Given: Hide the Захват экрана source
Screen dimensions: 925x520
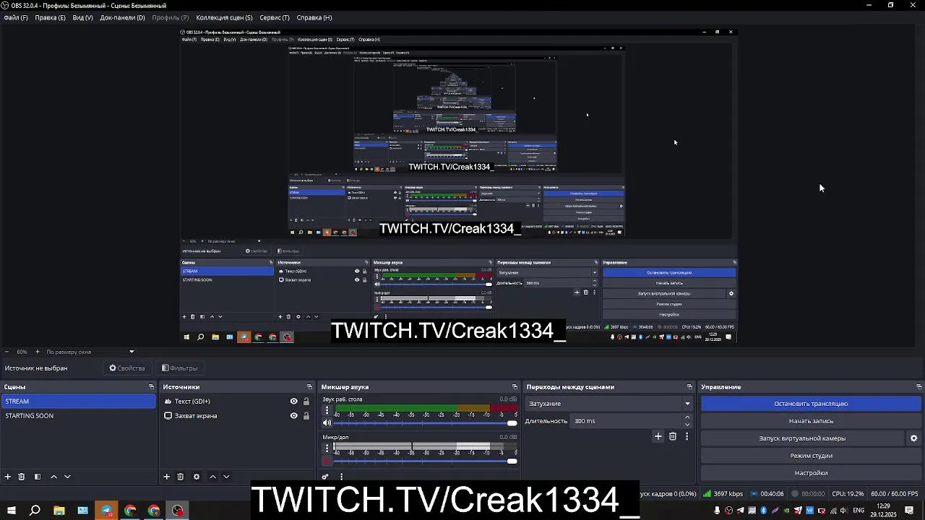Looking at the screenshot, I should 293,416.
